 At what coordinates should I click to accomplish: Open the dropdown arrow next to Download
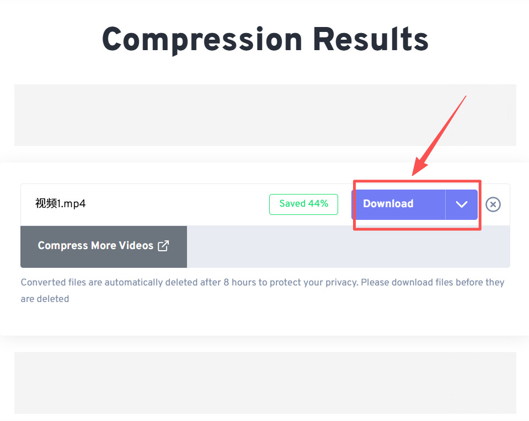(461, 204)
